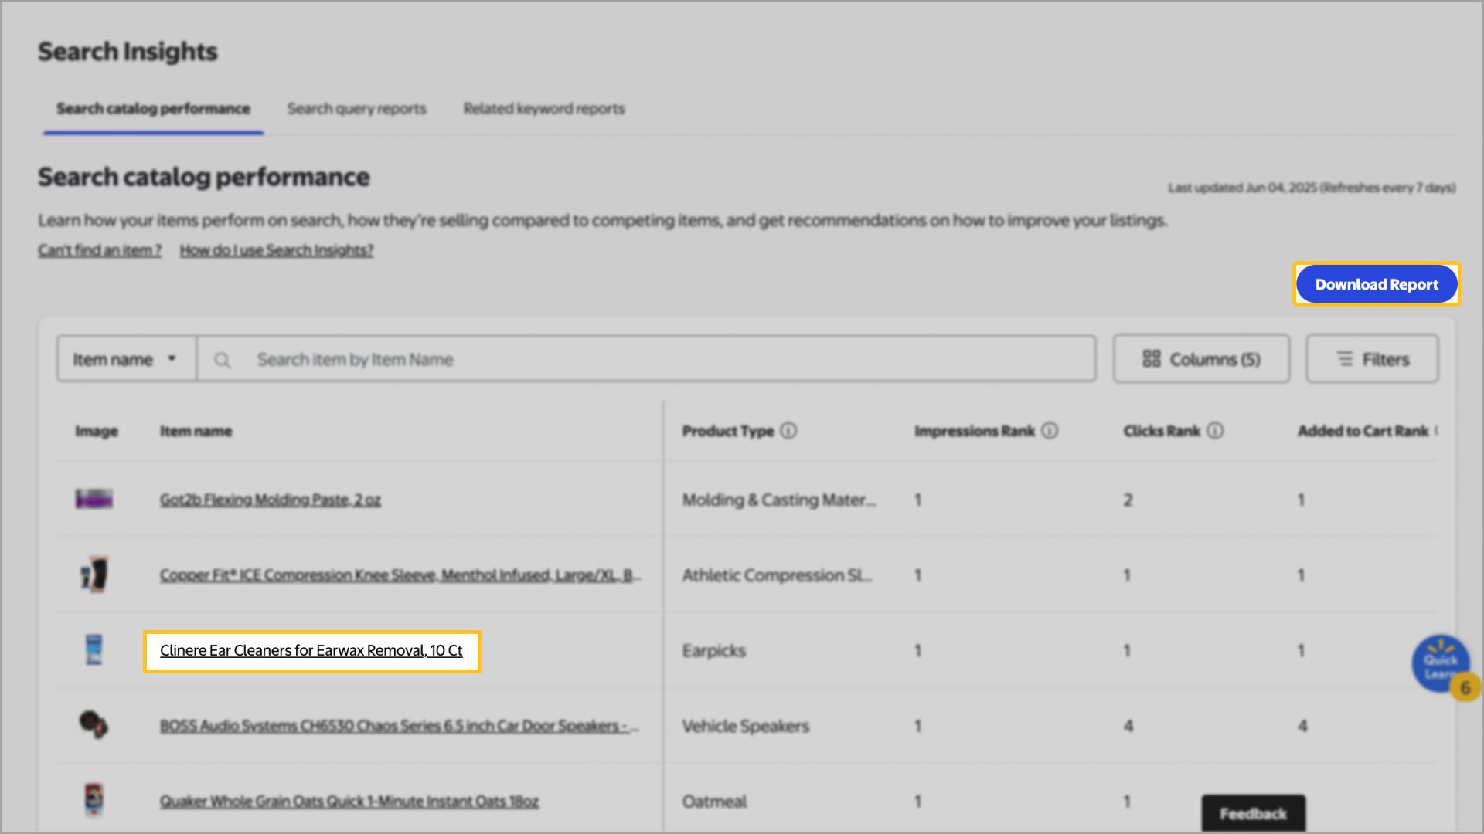Click the Feedback button
1484x834 pixels.
tap(1253, 813)
